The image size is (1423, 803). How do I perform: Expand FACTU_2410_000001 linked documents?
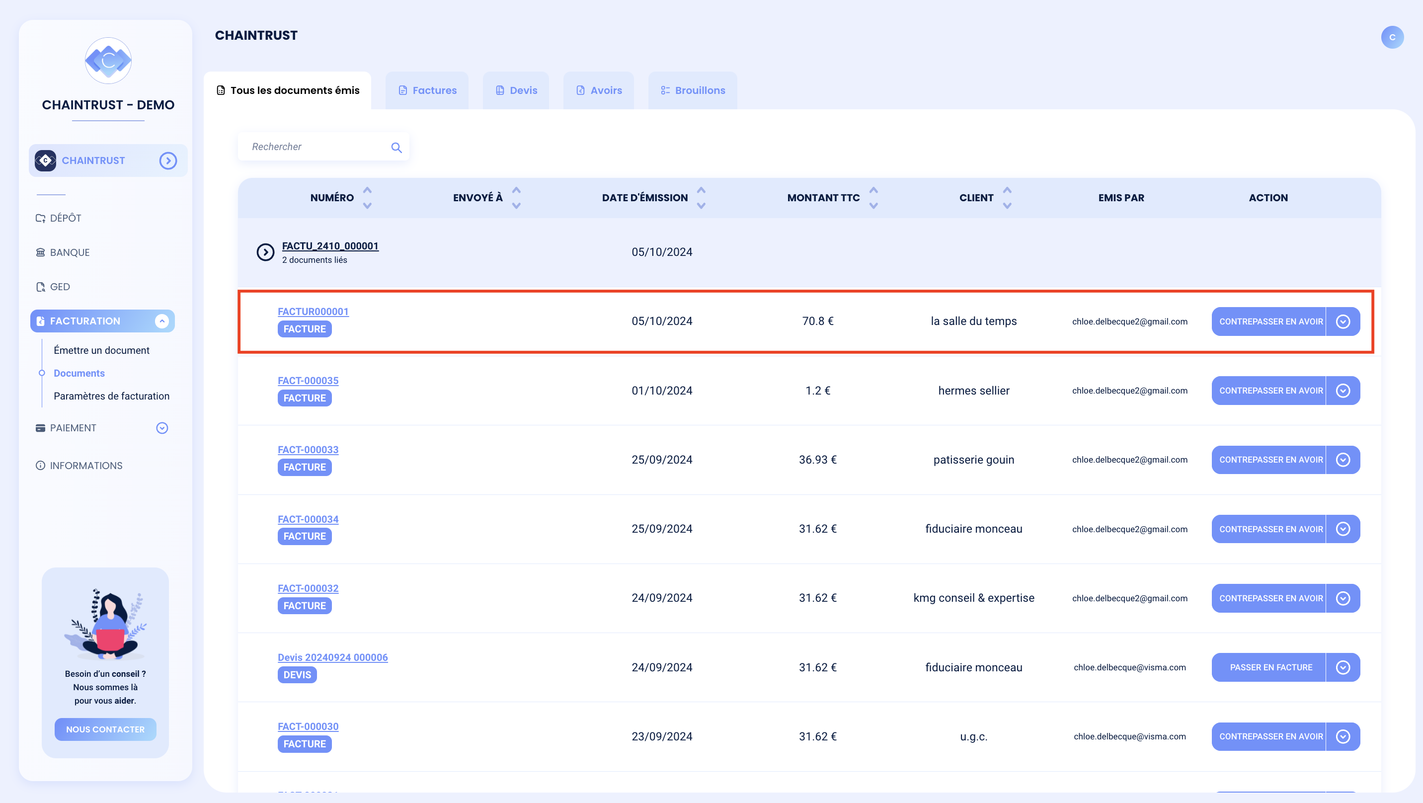(x=266, y=252)
